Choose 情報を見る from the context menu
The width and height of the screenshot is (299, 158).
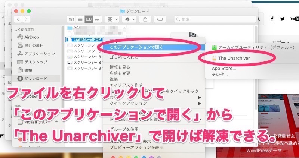coord(154,67)
